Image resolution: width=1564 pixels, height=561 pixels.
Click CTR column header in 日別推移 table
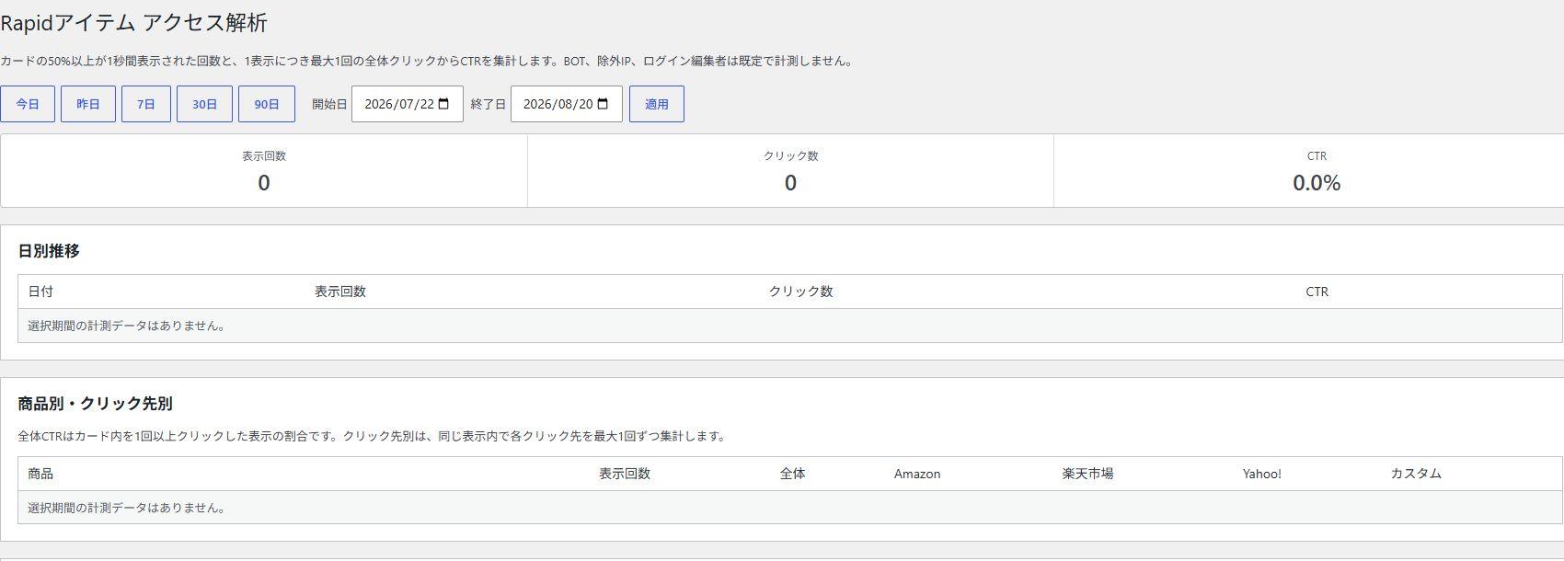coord(1317,292)
